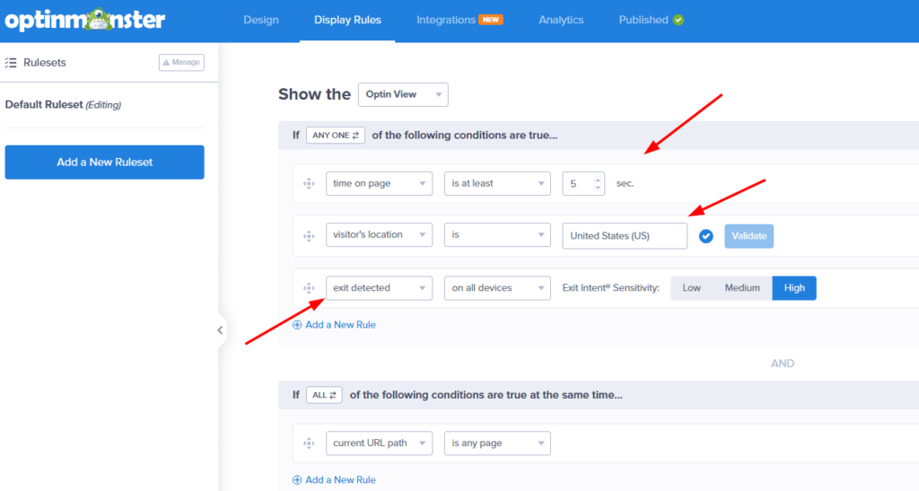Switch to the Design tab
Screen dimensions: 919x491
[261, 20]
